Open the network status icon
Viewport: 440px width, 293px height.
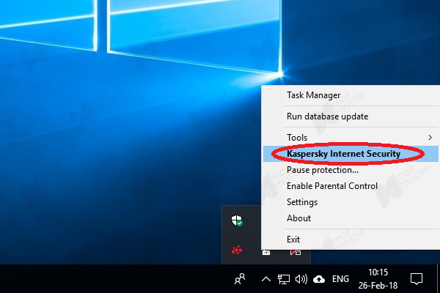(283, 279)
